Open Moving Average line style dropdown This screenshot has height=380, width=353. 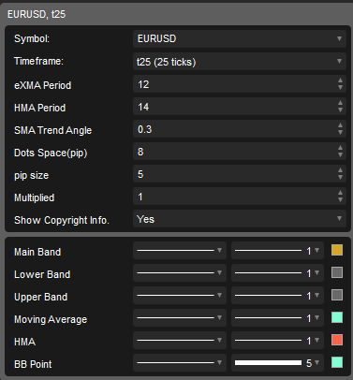pos(180,317)
